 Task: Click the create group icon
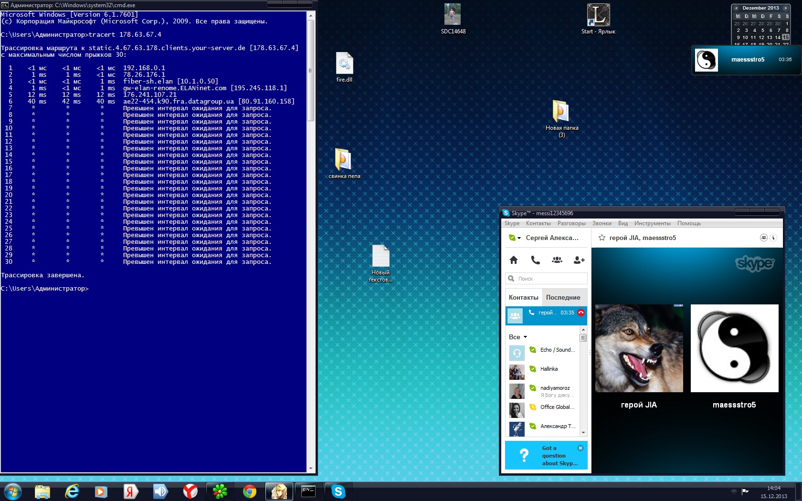tap(557, 260)
